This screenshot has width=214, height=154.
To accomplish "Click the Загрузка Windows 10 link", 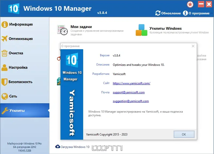I will point(75,147).
